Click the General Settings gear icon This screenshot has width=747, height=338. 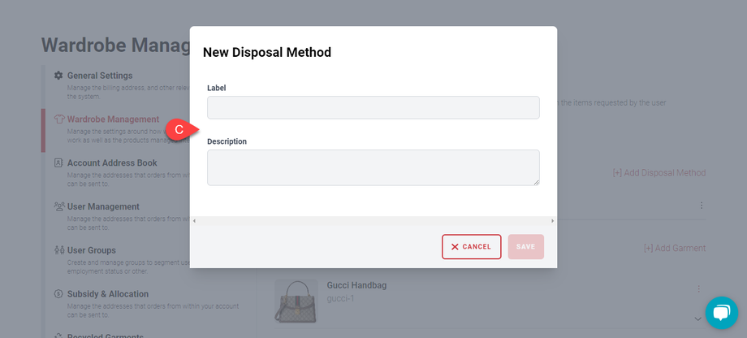coord(58,76)
